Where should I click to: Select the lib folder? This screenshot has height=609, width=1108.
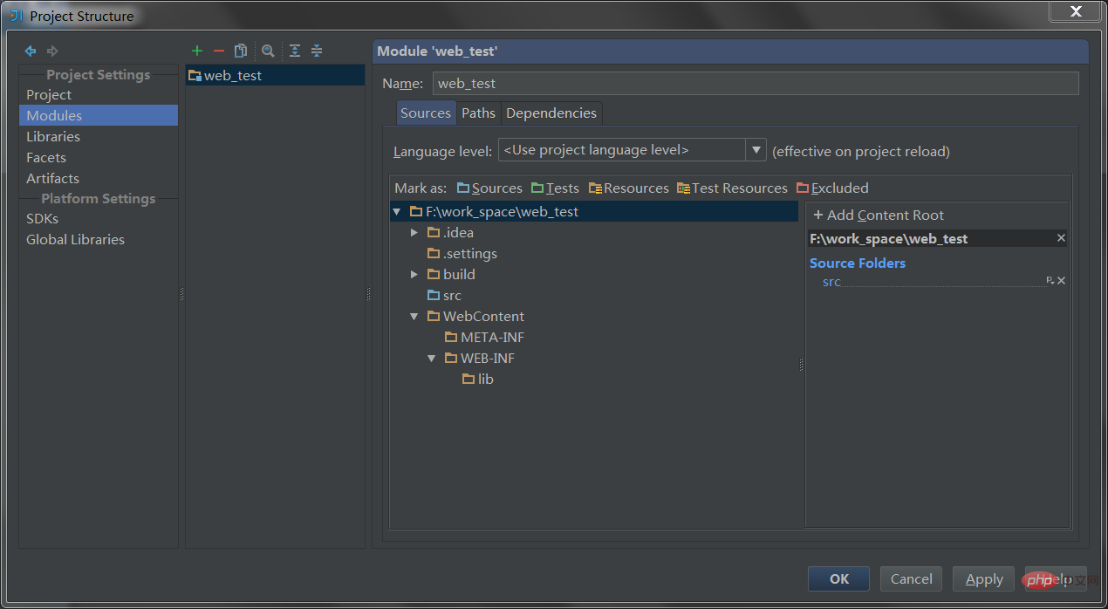(478, 379)
